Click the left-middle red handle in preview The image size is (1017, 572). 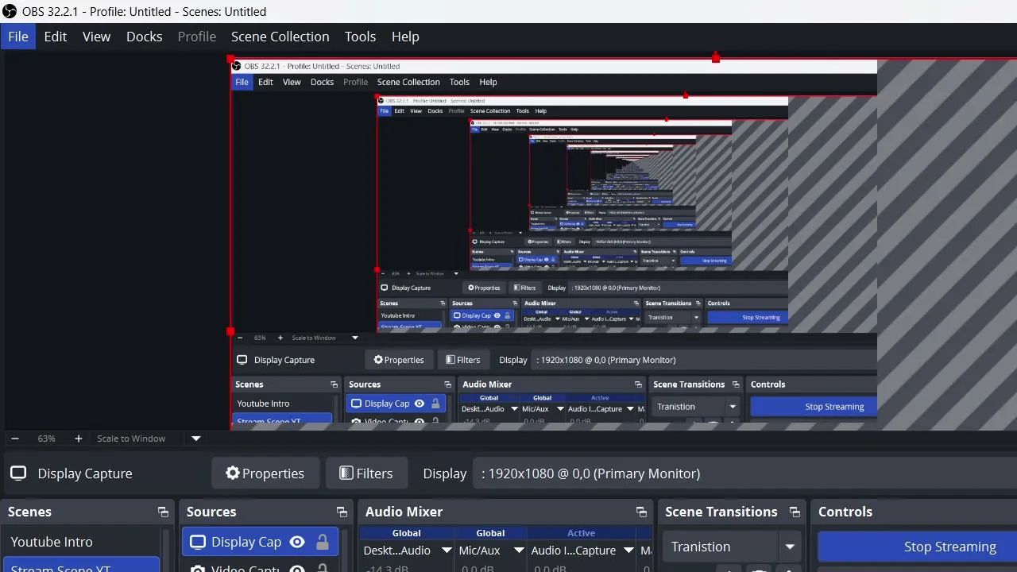(x=230, y=331)
